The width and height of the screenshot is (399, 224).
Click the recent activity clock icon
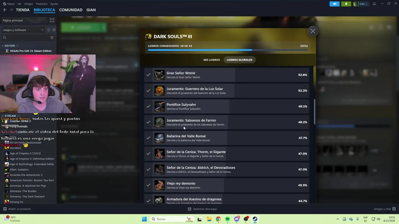click(49, 30)
